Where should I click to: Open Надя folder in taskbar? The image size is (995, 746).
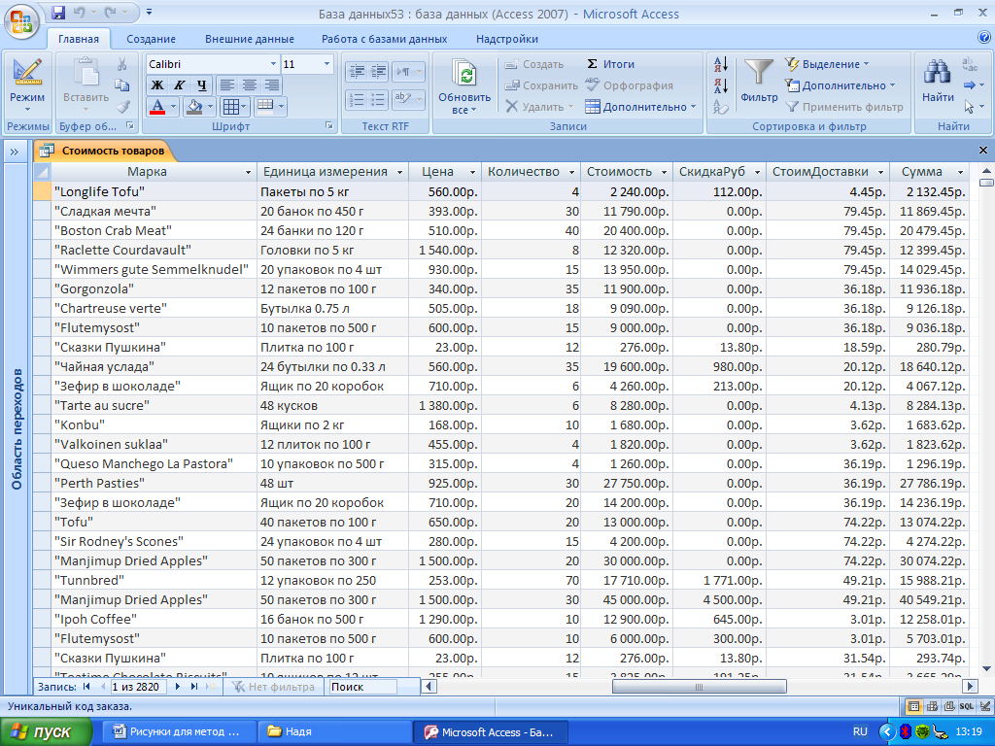click(x=335, y=732)
